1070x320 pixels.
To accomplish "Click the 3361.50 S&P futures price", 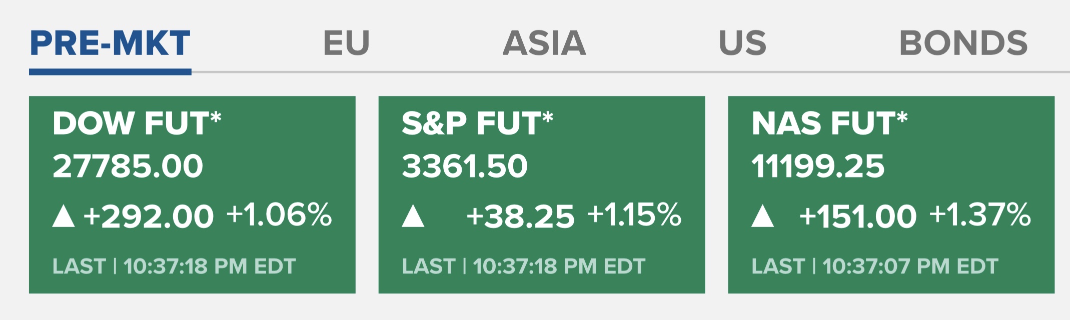I will (x=465, y=166).
